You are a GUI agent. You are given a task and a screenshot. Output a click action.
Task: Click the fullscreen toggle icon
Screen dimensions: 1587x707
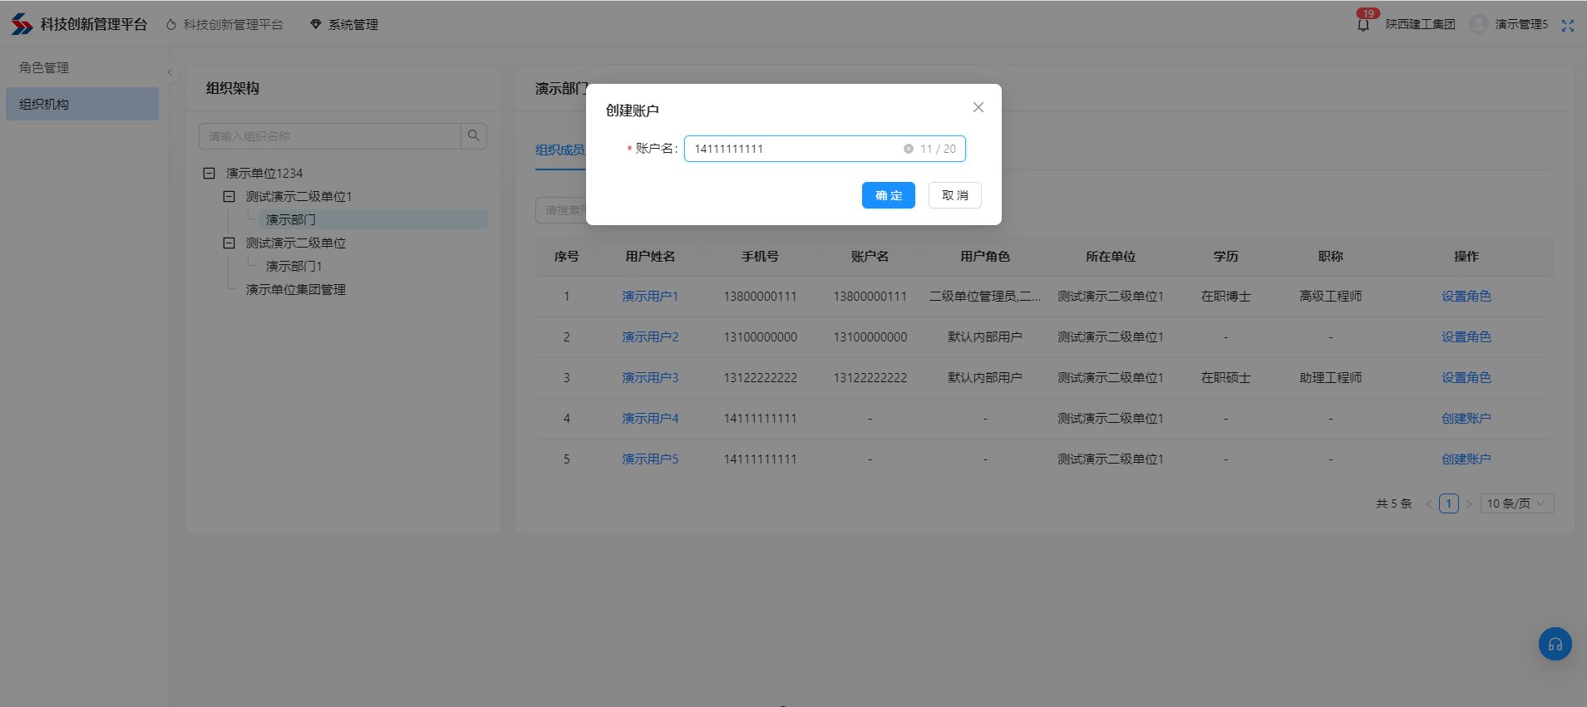click(1567, 25)
